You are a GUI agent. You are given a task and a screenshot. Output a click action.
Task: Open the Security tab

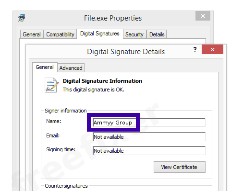(x=134, y=34)
